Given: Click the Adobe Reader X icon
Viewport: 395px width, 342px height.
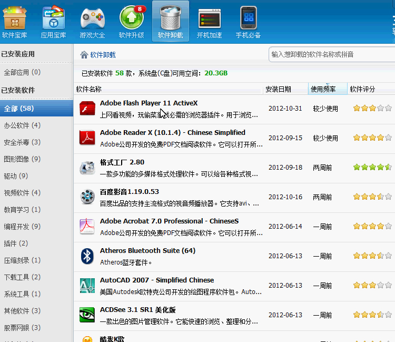Looking at the screenshot, I should pyautogui.click(x=87, y=138).
